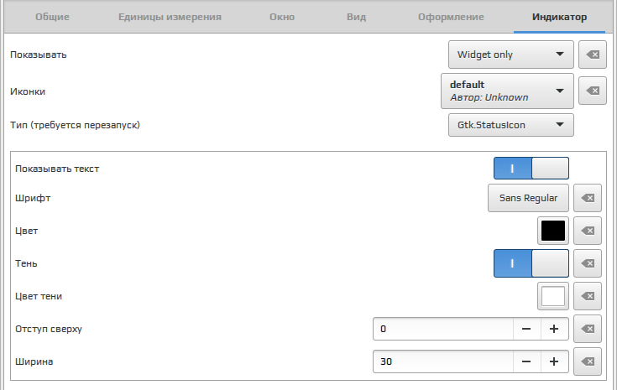Image resolution: width=617 pixels, height=390 pixels.
Task: Reset Отступ сверху with its clear icon
Action: 588,329
